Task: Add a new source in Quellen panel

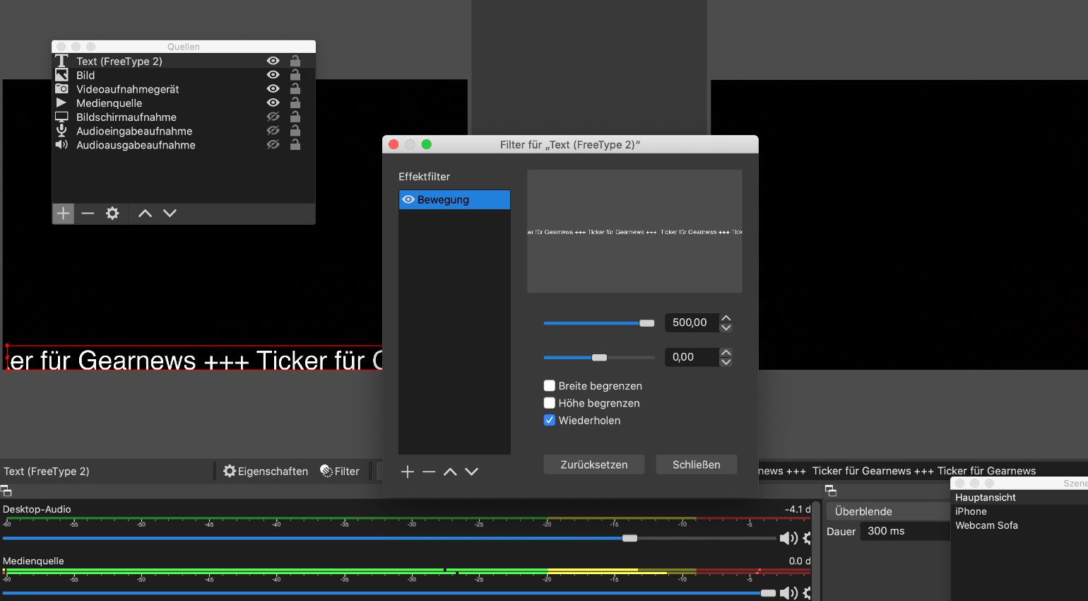Action: [x=63, y=213]
